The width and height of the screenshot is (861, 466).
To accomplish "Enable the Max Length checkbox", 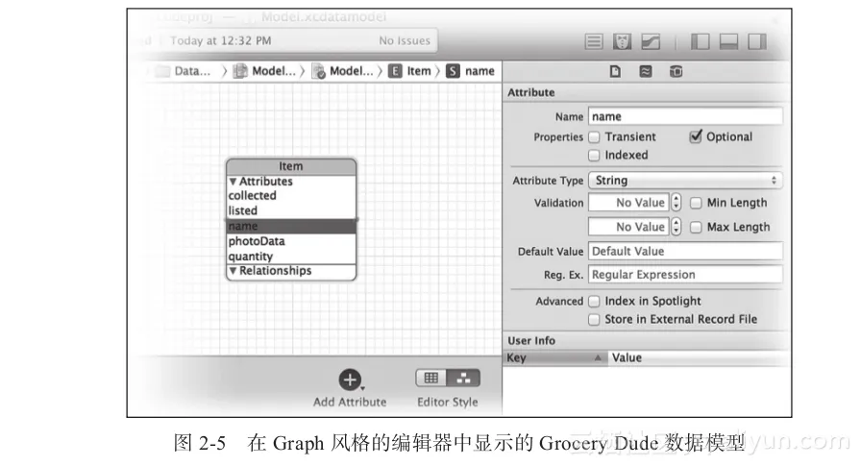I will point(696,228).
